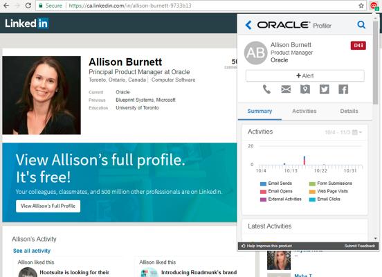Open the Facebook icon for Allison
Screen dimensions: 382x277
coord(343,89)
